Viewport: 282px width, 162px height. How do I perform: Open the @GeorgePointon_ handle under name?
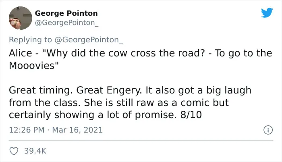click(x=66, y=23)
